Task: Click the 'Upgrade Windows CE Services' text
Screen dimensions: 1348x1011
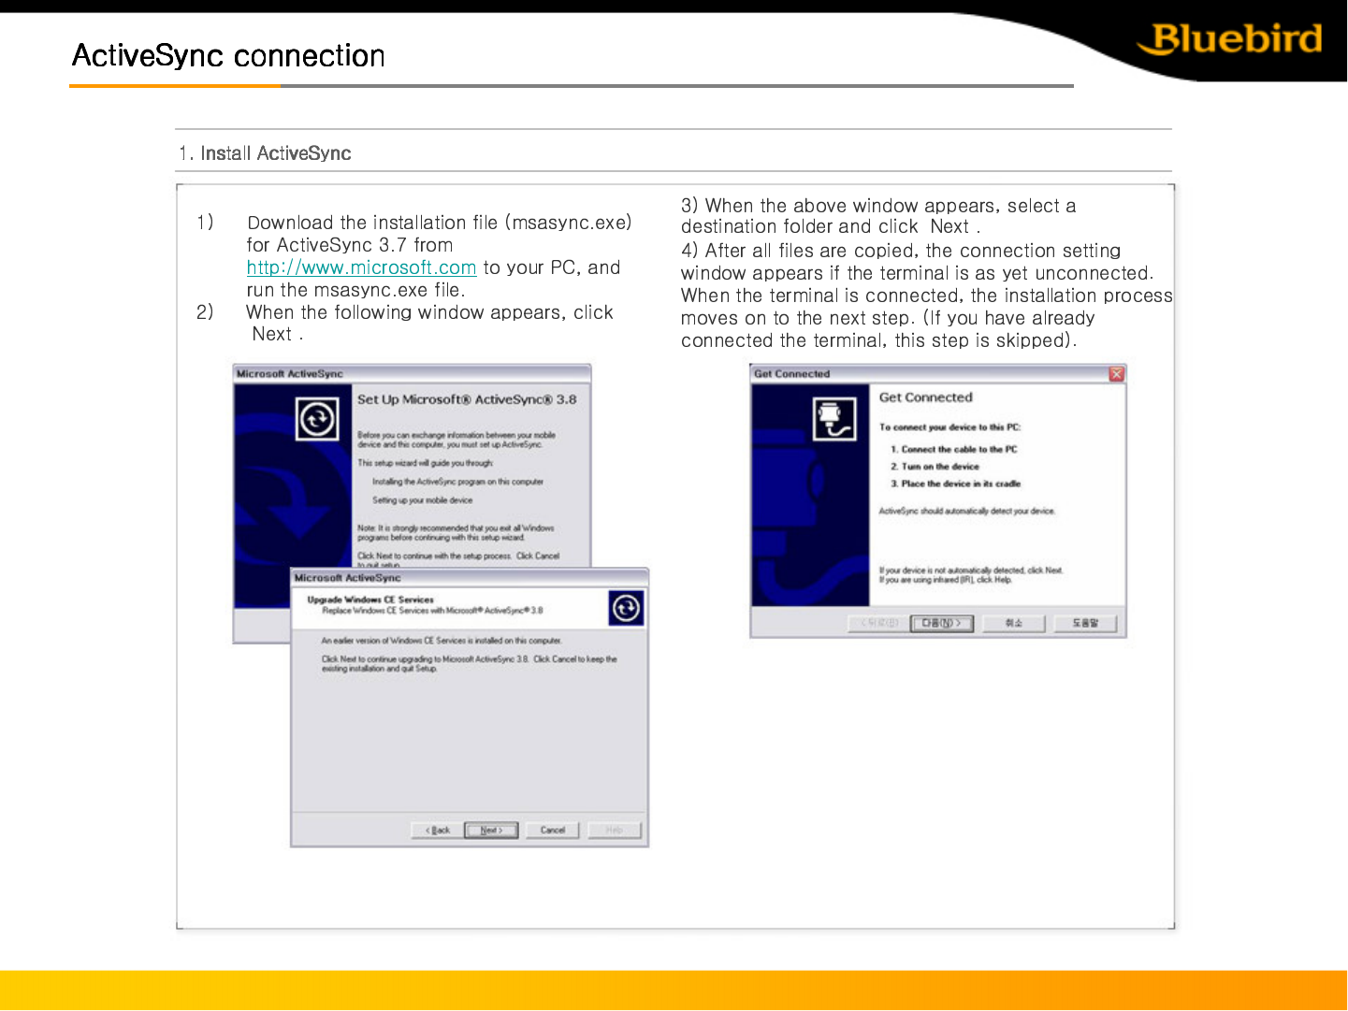Action: [x=370, y=599]
